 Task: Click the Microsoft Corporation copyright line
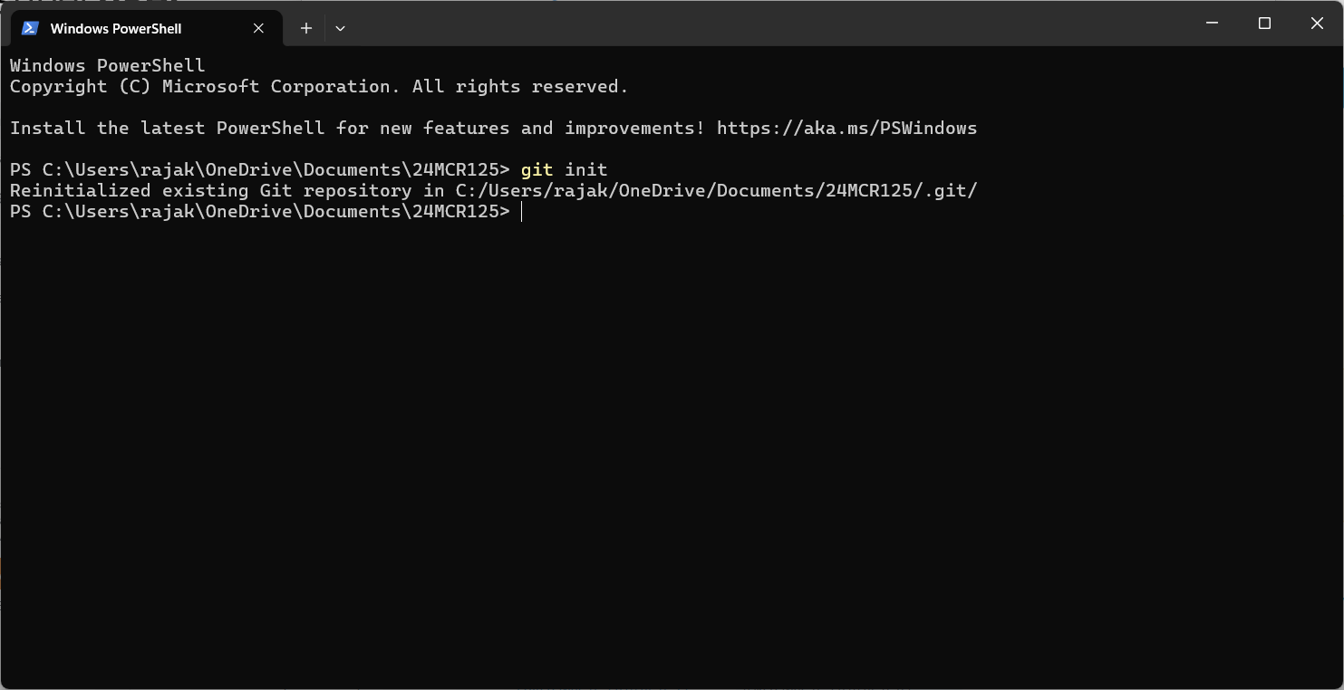[319, 86]
